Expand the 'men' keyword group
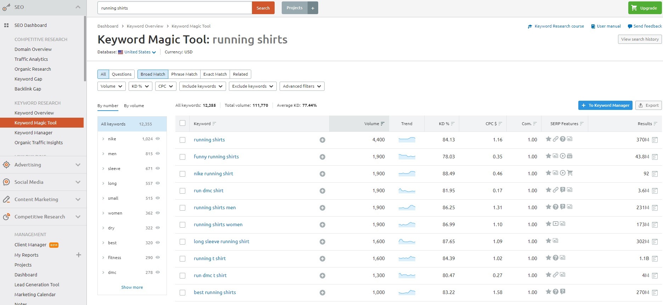Image resolution: width=663 pixels, height=305 pixels. [103, 154]
